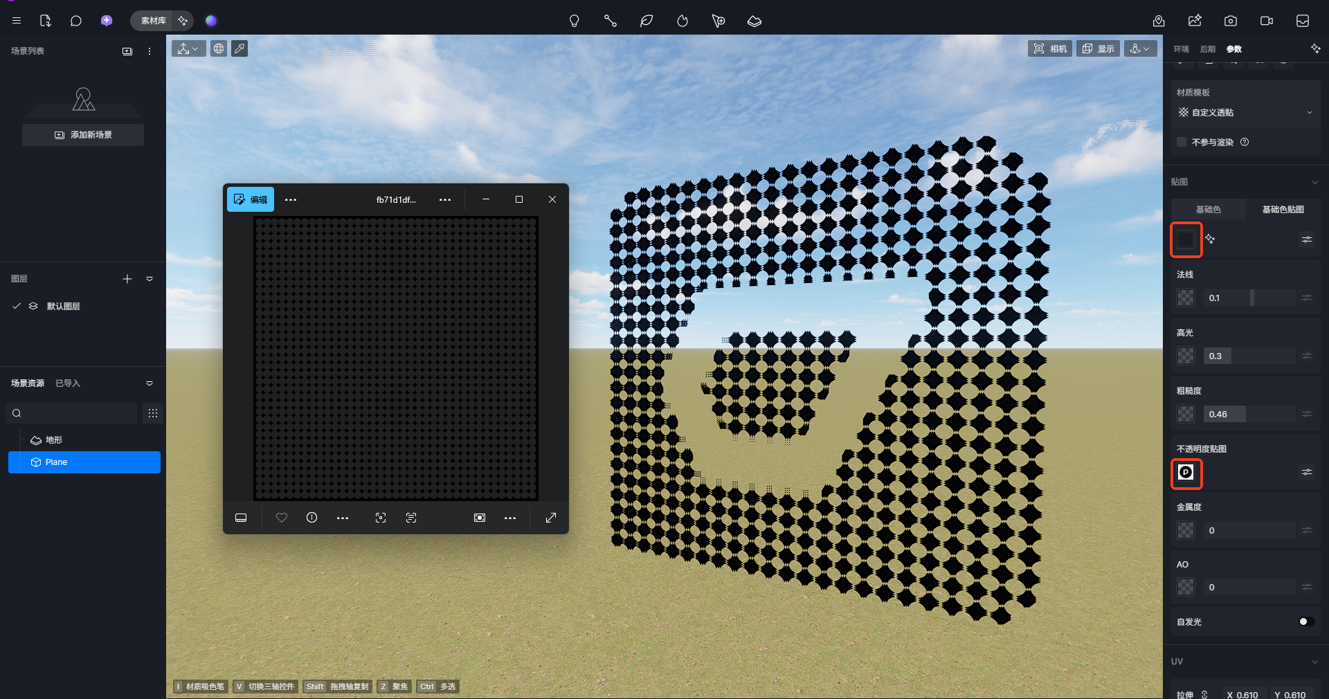Click the video recording icon
The image size is (1329, 699).
tap(1267, 21)
